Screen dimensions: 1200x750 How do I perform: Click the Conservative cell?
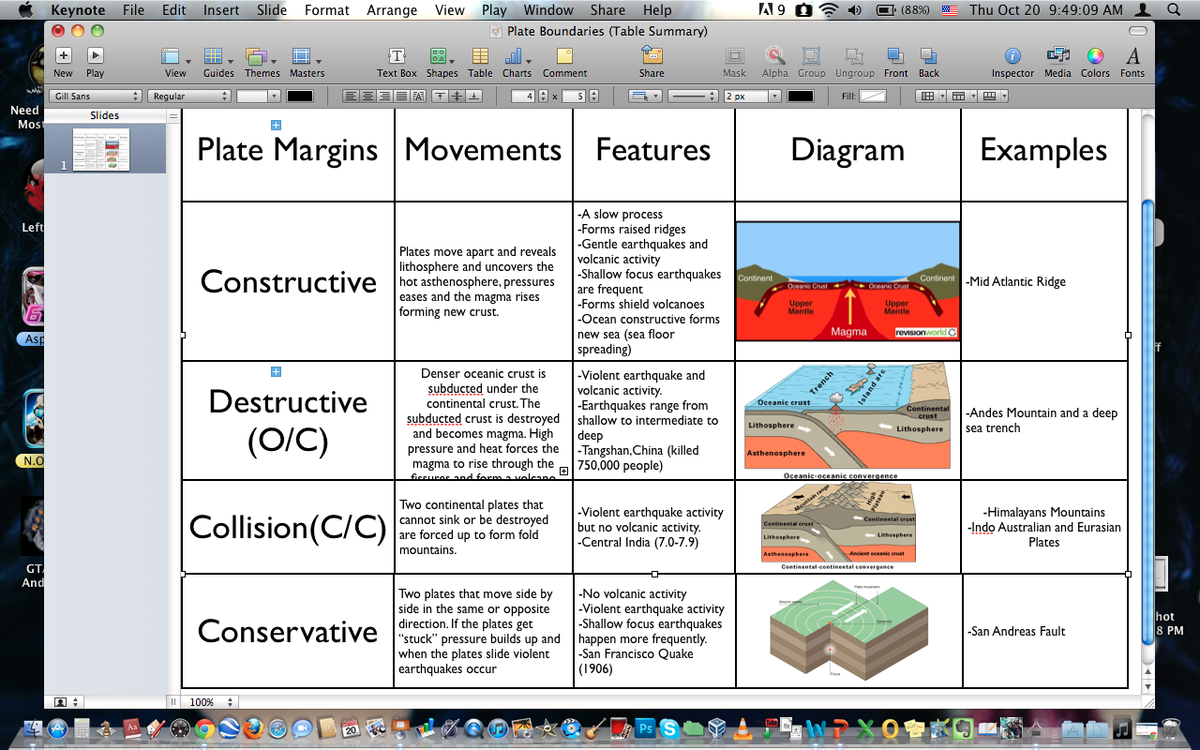pos(288,631)
